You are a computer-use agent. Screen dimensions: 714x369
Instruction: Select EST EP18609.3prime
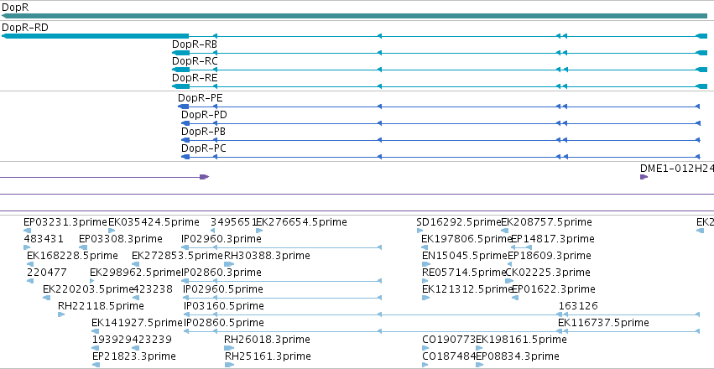click(550, 256)
